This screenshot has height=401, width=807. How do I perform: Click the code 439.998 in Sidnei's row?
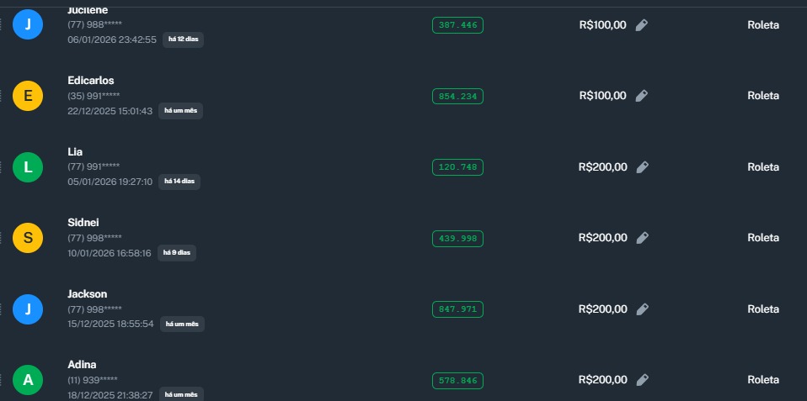click(x=457, y=239)
